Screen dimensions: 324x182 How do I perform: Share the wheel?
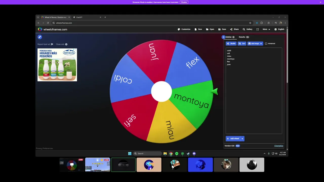click(234, 29)
